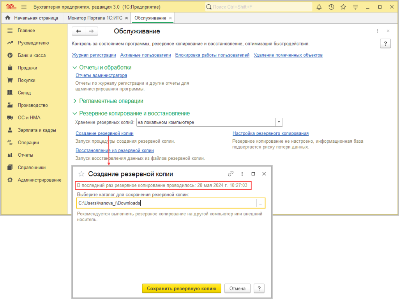Click the 1C logo icon

coord(11,7)
